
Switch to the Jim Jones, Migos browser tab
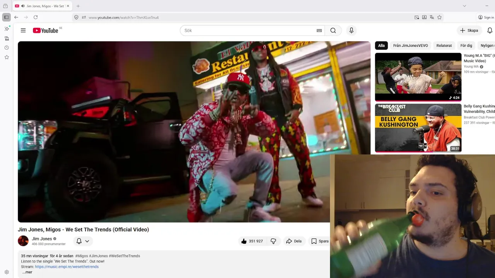click(42, 6)
